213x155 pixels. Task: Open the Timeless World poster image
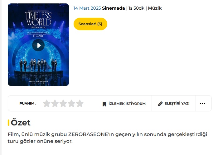click(x=38, y=45)
